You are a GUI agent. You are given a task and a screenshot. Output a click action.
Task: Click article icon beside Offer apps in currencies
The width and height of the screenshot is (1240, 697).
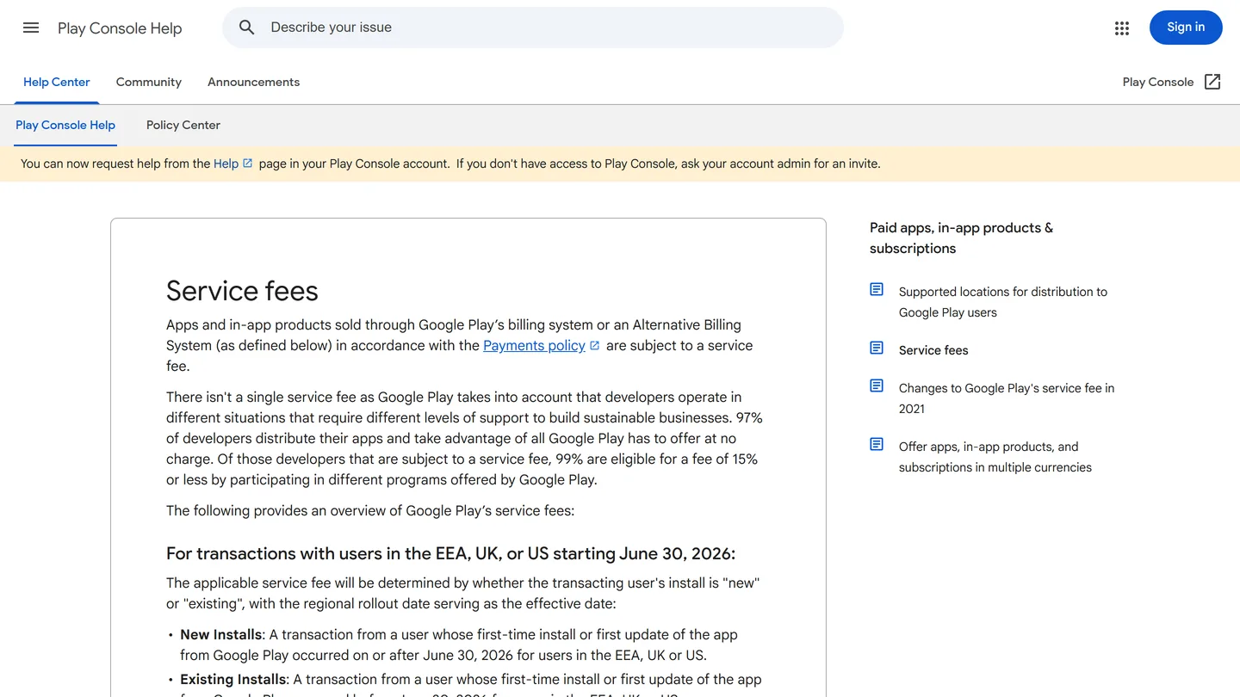pos(877,445)
